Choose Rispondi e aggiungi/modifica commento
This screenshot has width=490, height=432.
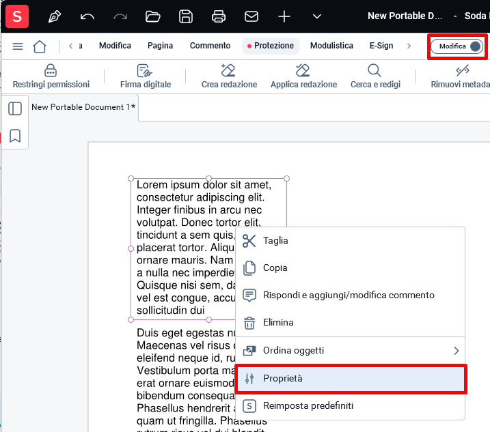click(x=350, y=295)
